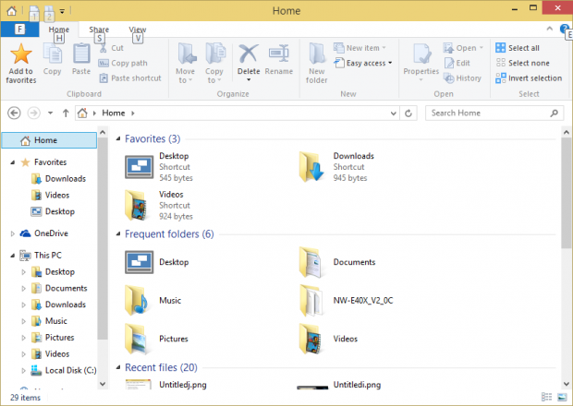
Task: Click Select all
Action: [518, 48]
